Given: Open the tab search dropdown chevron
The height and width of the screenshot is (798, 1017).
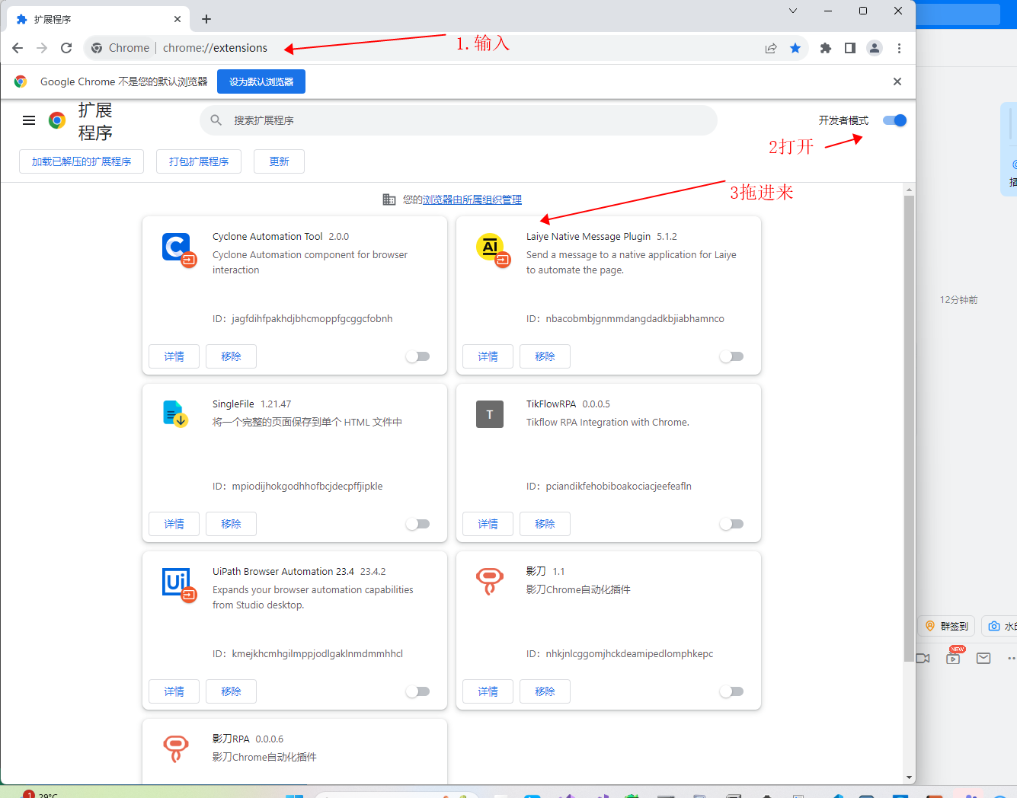Looking at the screenshot, I should point(793,11).
